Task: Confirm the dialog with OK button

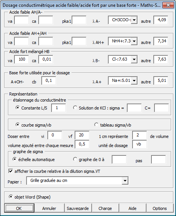Action: click(x=19, y=208)
